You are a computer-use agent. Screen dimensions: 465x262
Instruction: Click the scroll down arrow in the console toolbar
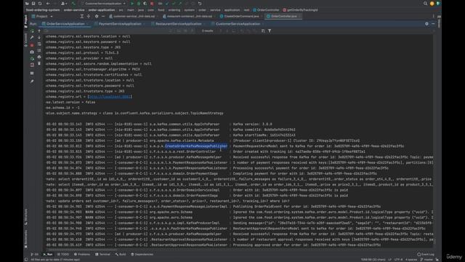[x=39, y=37]
